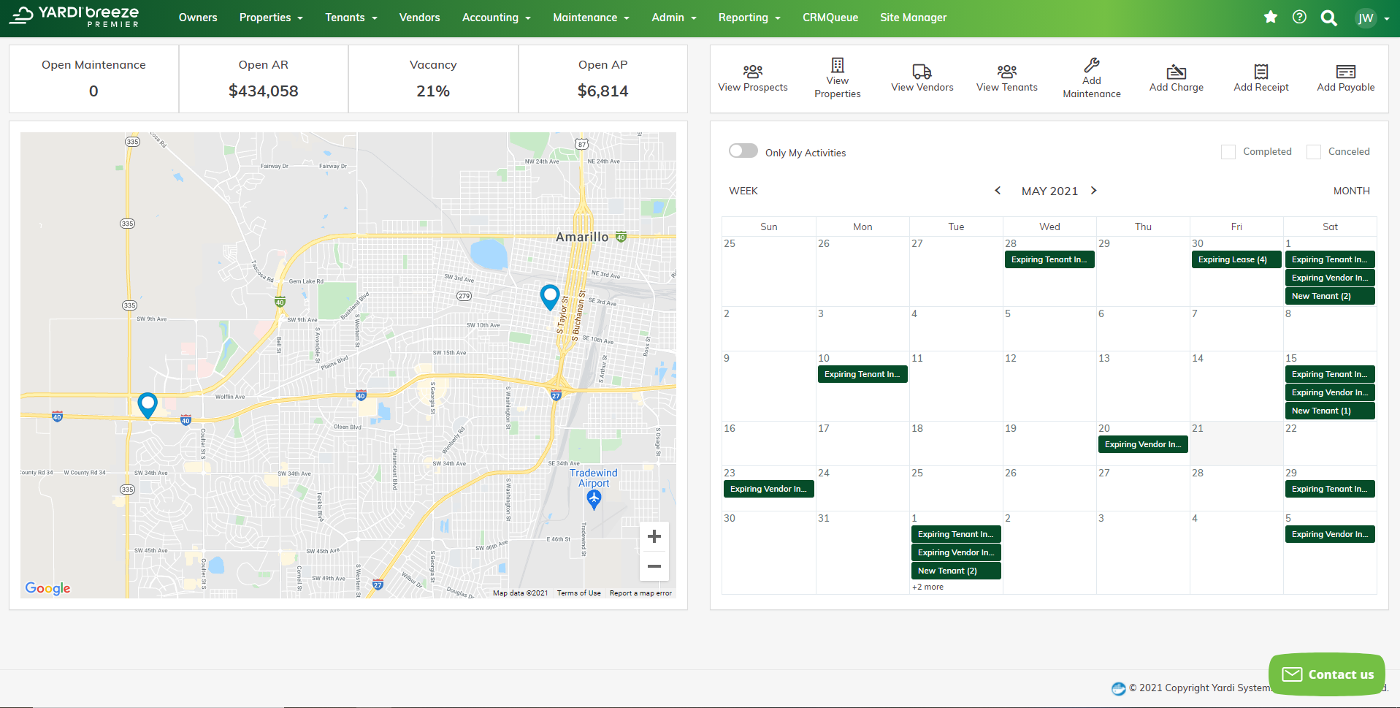The height and width of the screenshot is (708, 1400).
Task: Click the Add Receipt icon
Action: tap(1261, 72)
